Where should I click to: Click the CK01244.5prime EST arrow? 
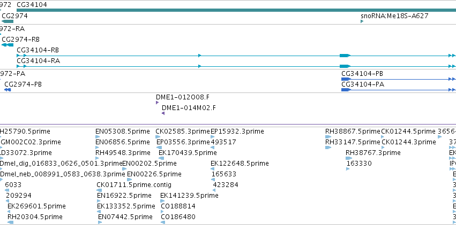383,137
